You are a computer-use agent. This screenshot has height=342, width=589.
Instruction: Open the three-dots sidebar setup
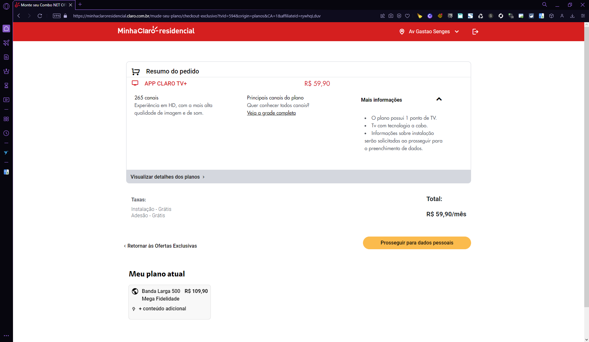pyautogui.click(x=6, y=336)
